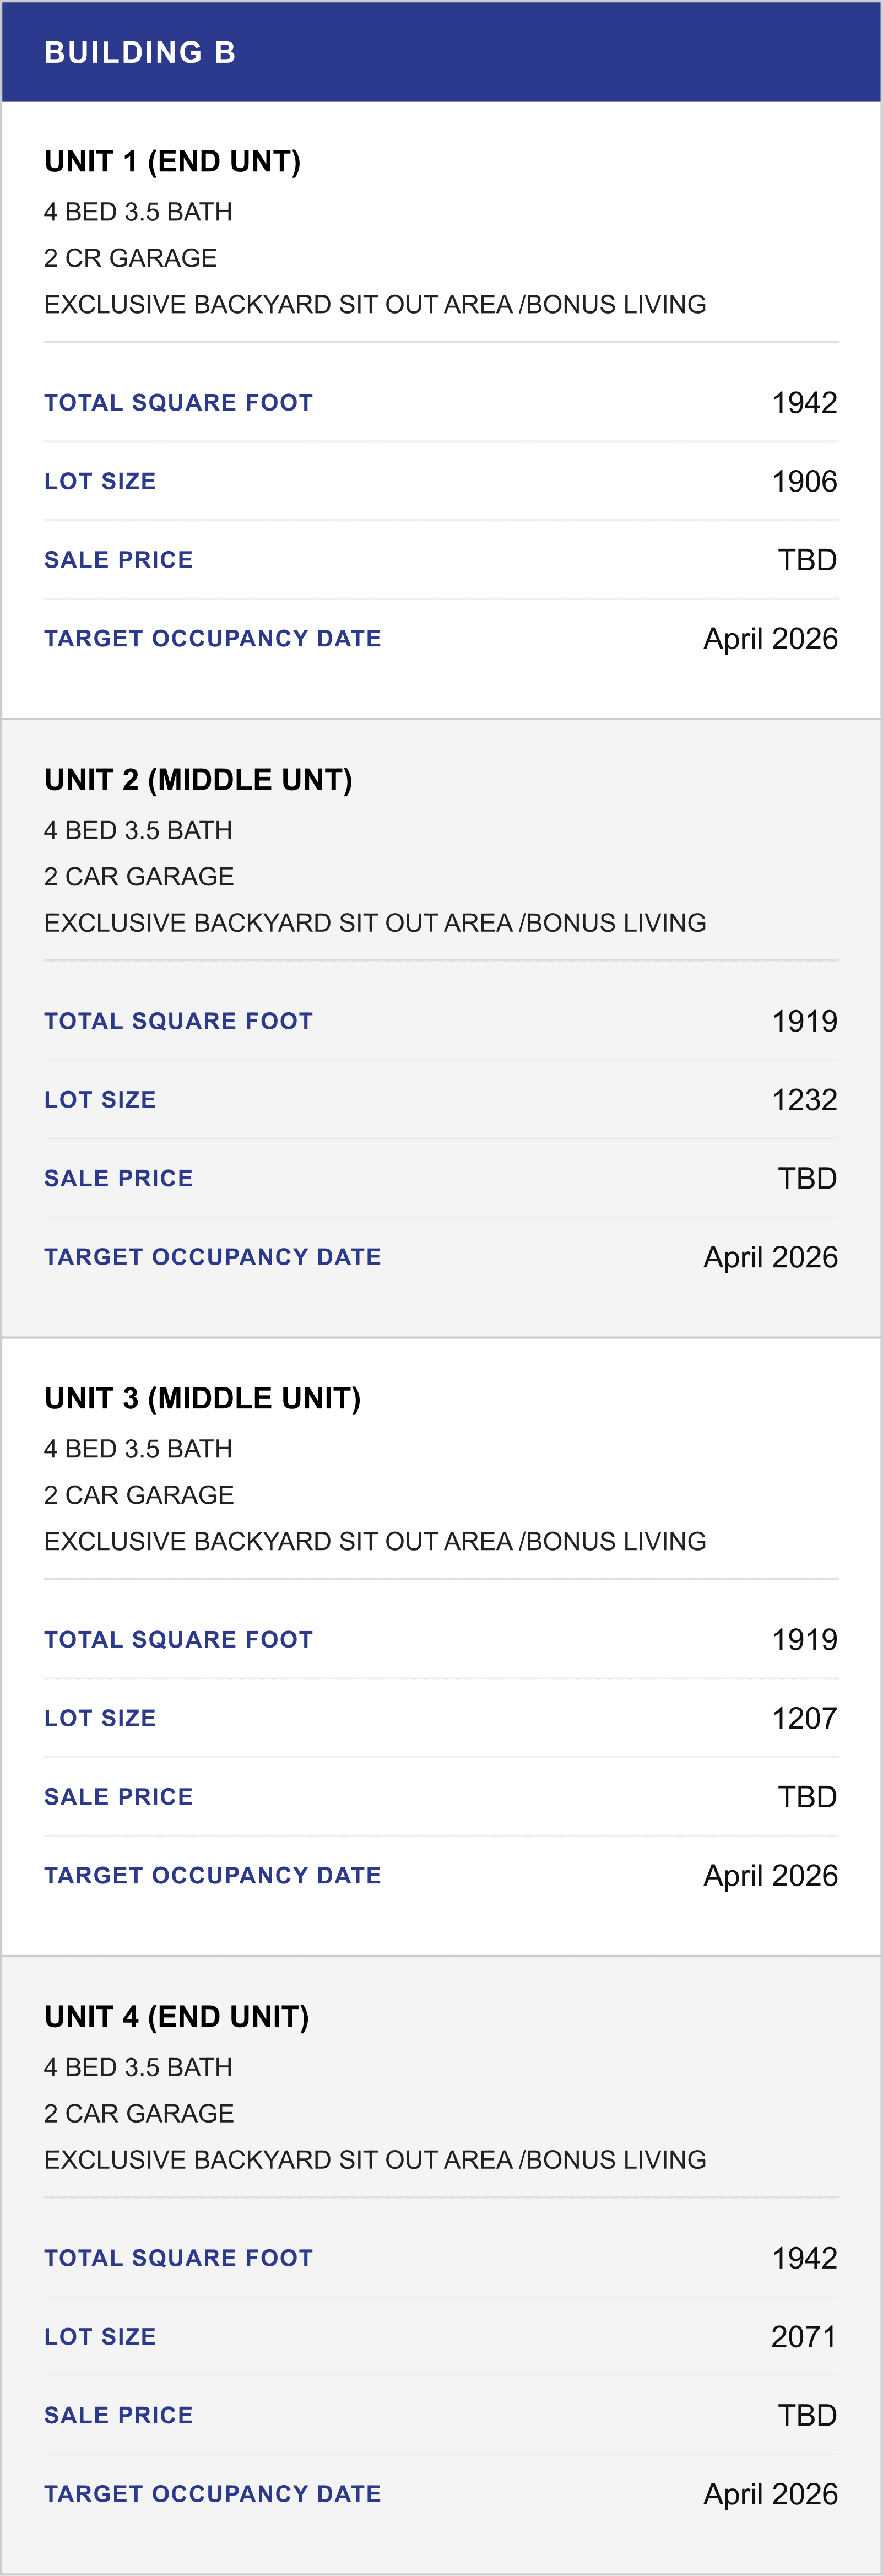Image resolution: width=883 pixels, height=2576 pixels.
Task: Select Unit 3's "4 BED 3.5 BATH" line
Action: point(138,1448)
